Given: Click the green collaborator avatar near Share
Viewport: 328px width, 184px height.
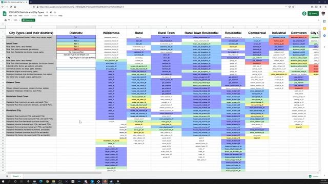Looking at the screenshot, I should [304, 14].
